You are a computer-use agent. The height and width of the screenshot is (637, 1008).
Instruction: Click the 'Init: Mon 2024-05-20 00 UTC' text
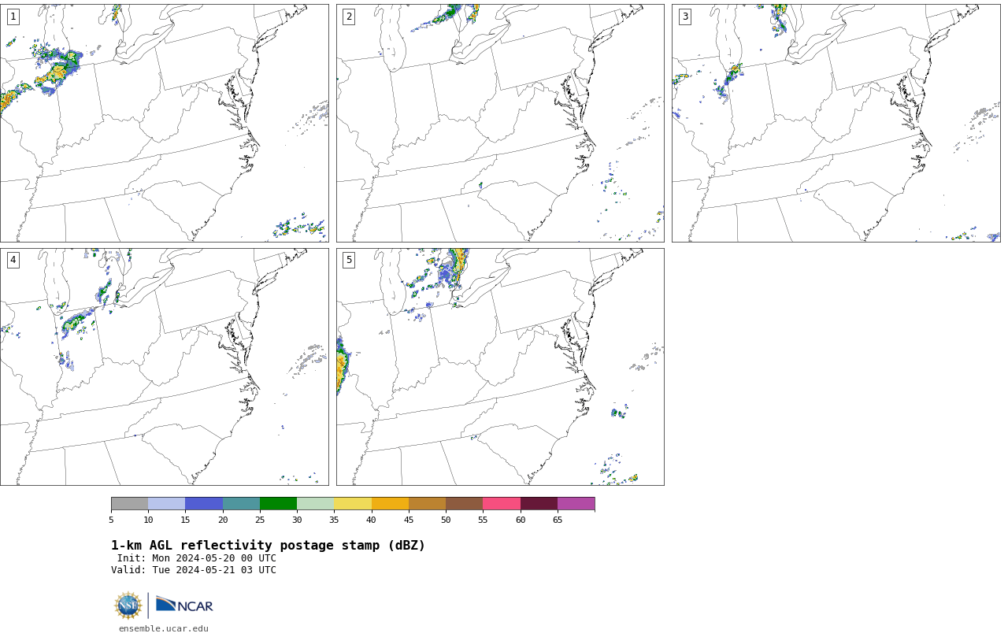[x=197, y=558]
